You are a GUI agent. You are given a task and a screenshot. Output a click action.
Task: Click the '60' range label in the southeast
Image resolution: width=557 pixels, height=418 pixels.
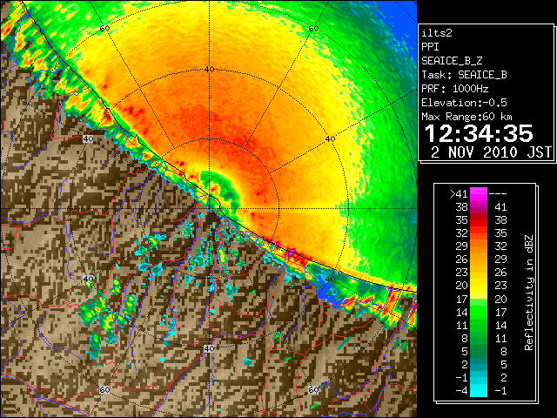pyautogui.click(x=313, y=390)
